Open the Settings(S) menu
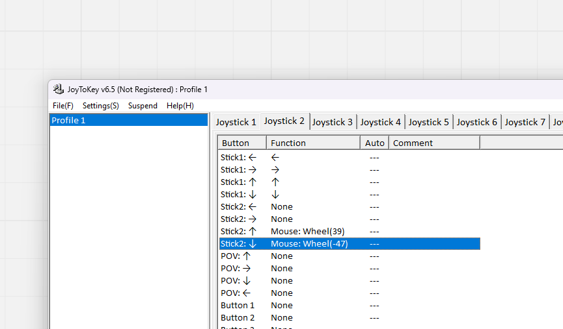The width and height of the screenshot is (563, 329). coord(100,106)
